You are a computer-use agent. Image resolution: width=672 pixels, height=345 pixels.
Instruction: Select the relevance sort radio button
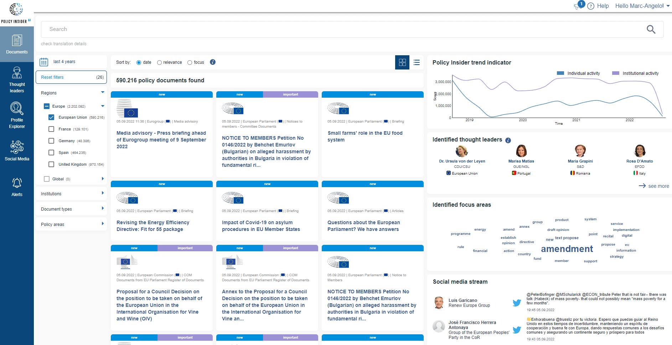click(x=159, y=63)
